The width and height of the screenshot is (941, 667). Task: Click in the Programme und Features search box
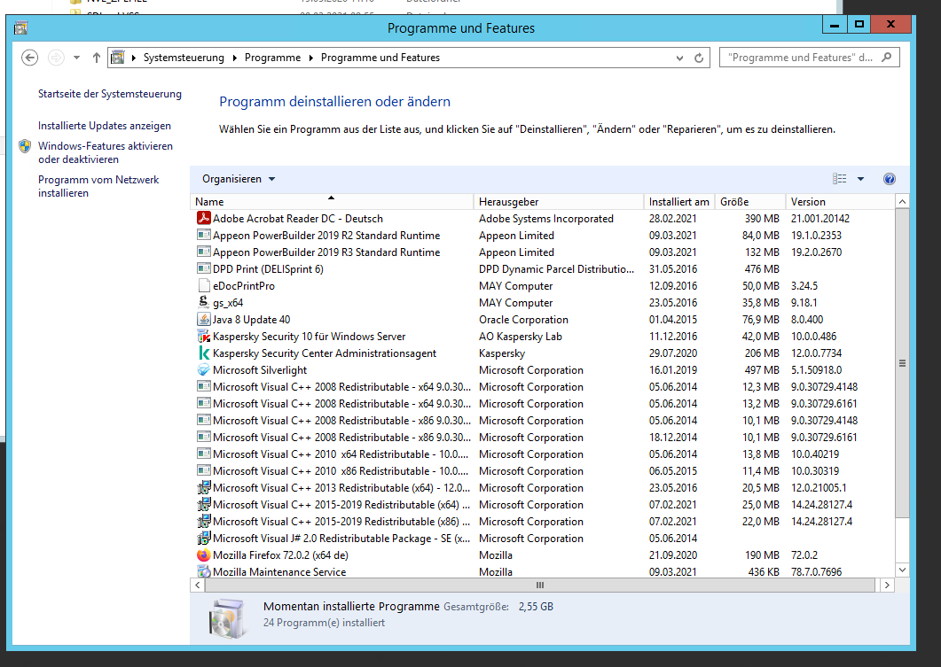pyautogui.click(x=798, y=58)
